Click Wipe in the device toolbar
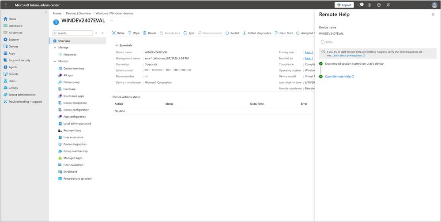Image resolution: width=441 pixels, height=222 pixels. [134, 33]
